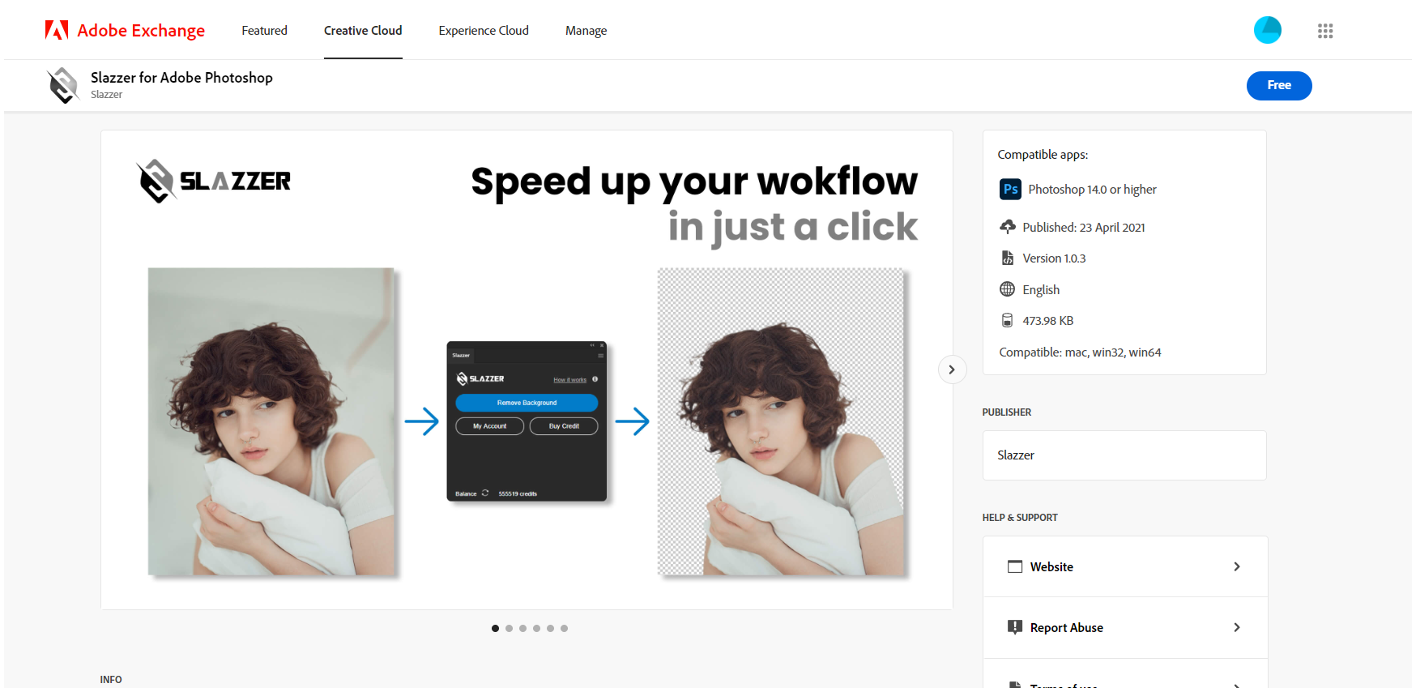This screenshot has width=1416, height=692.
Task: Select the first carousel dot
Action: click(495, 629)
